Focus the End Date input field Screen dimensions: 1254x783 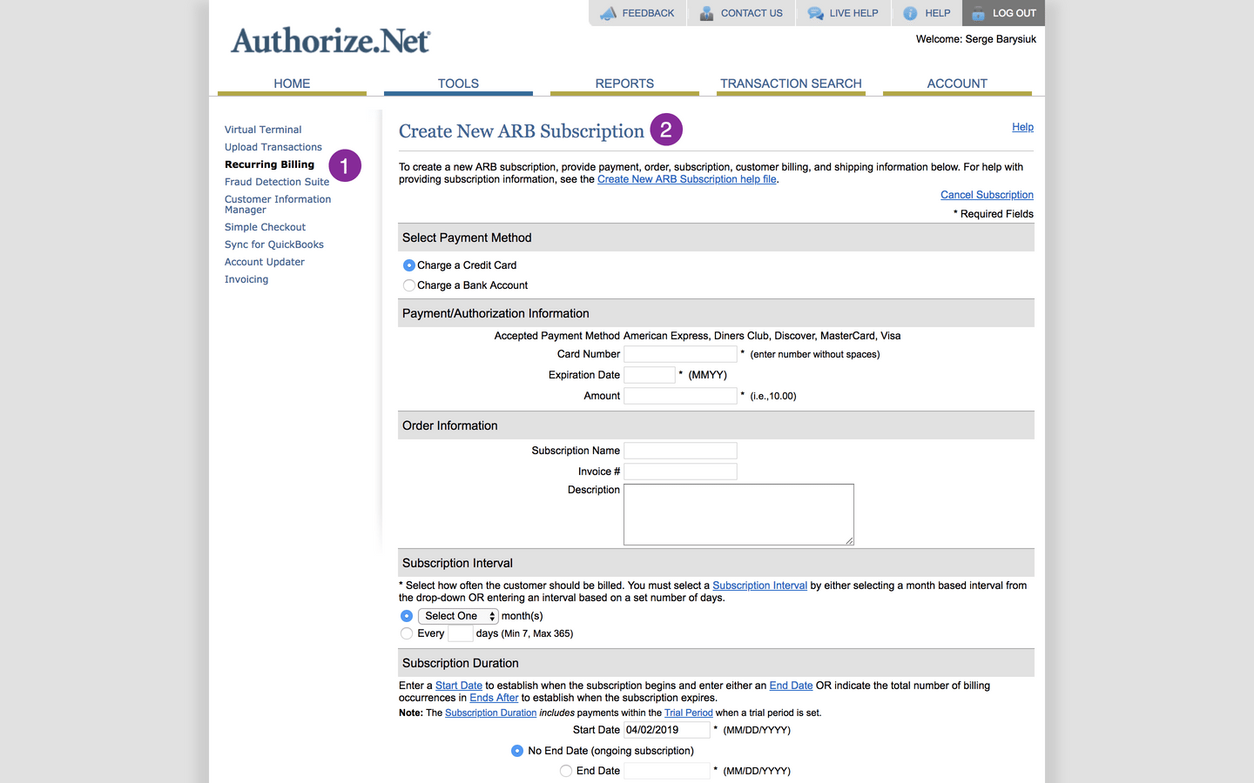pos(667,771)
